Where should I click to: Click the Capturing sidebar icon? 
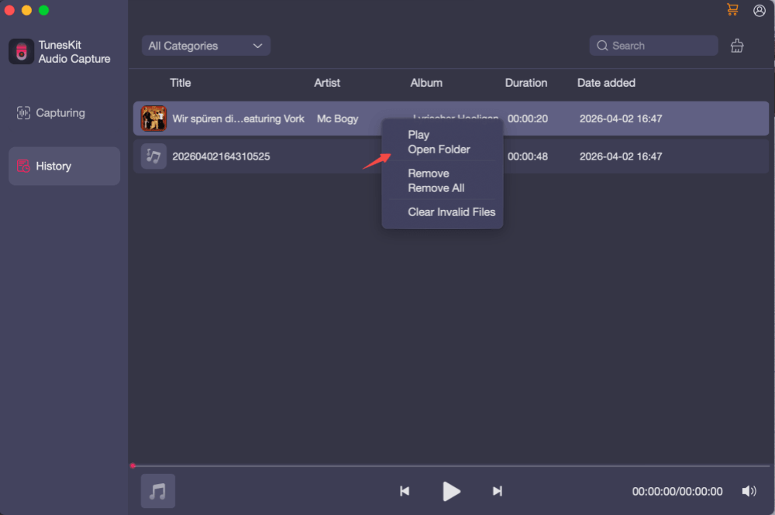coord(24,112)
